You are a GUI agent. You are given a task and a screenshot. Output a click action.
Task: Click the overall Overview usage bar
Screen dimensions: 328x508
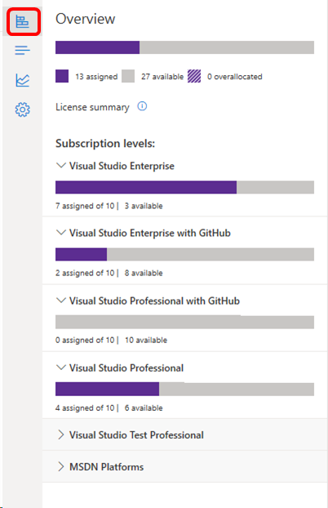click(184, 47)
